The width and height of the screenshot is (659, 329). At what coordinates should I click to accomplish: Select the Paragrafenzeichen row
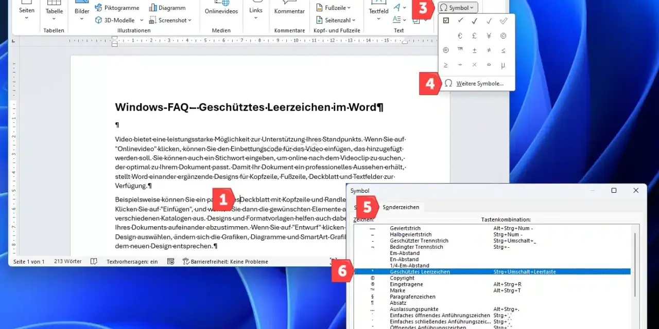(x=492, y=297)
